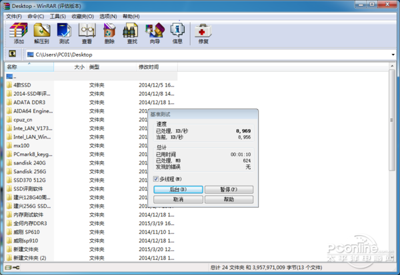Click the 帮助 button in benchmark dialog
The image size is (400, 275).
click(x=229, y=199)
